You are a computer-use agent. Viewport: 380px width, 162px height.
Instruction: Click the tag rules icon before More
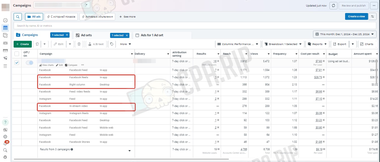(x=112, y=44)
